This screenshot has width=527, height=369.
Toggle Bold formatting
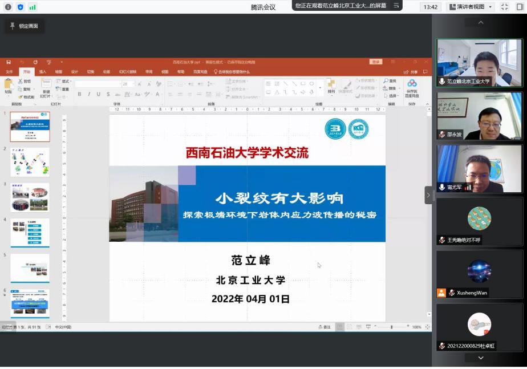pyautogui.click(x=79, y=94)
